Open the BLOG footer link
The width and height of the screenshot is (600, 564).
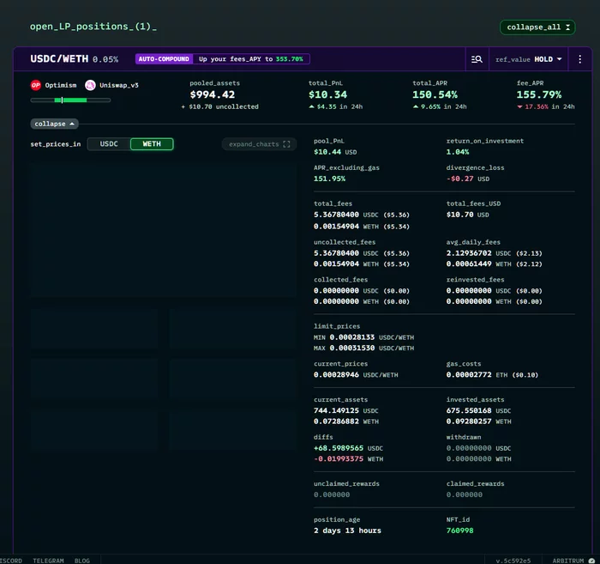pos(82,561)
